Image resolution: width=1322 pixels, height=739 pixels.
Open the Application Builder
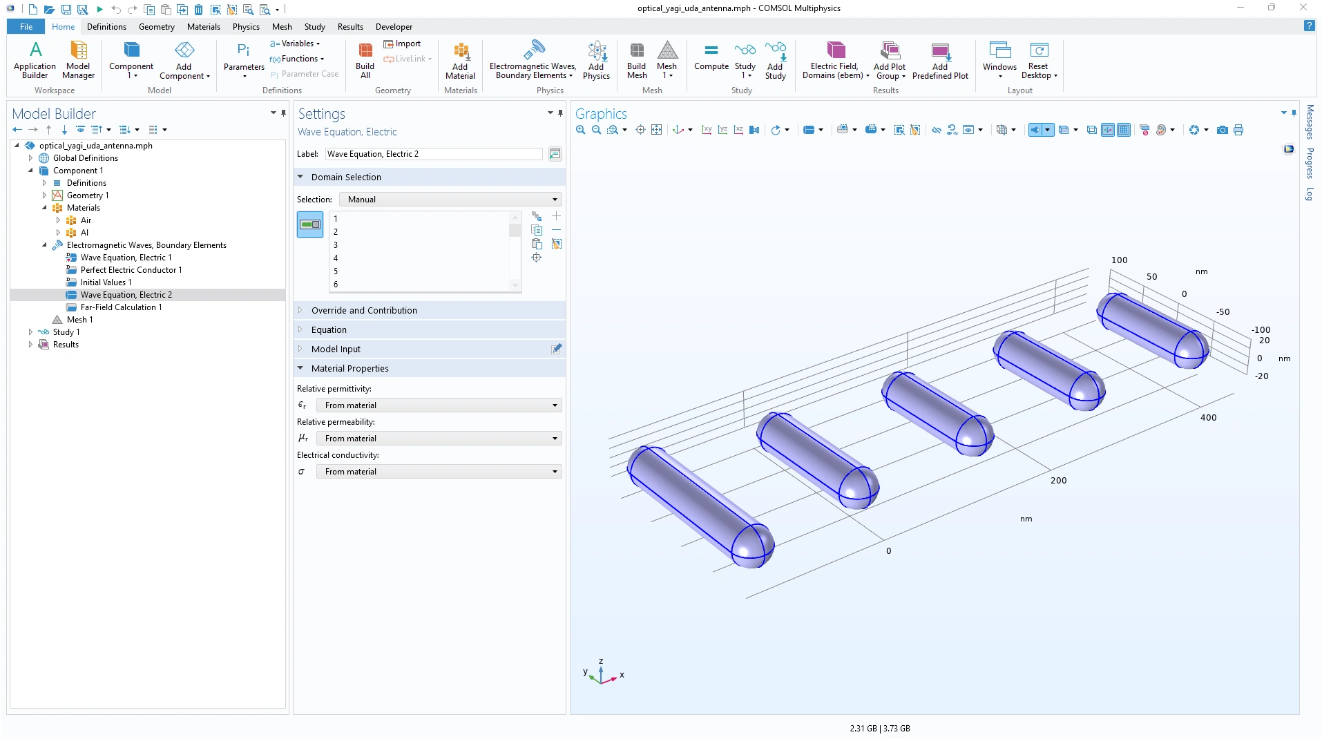35,59
